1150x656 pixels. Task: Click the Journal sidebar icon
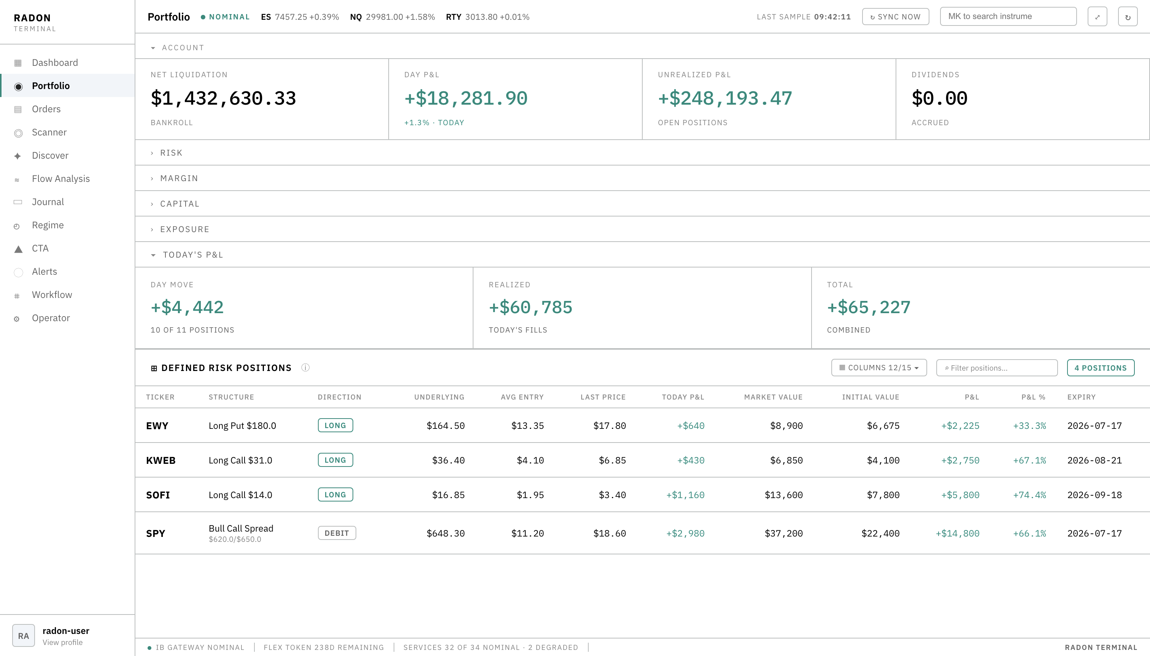(18, 202)
